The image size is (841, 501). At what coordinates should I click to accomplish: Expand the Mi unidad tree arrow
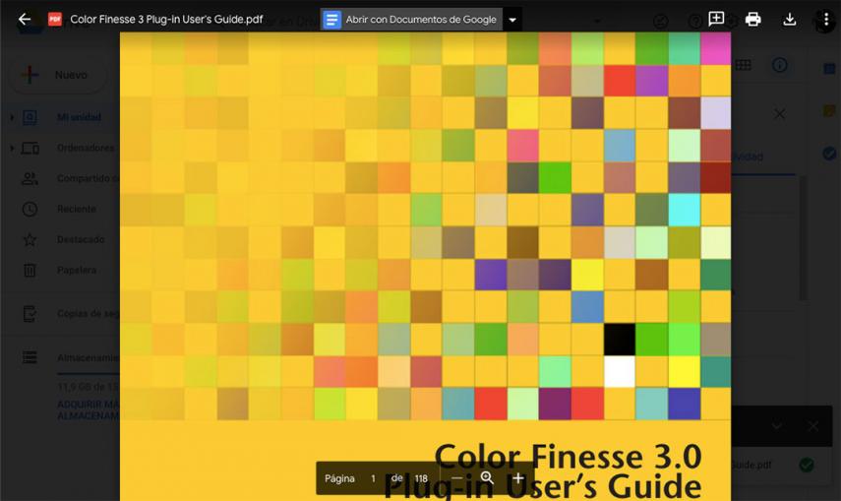pyautogui.click(x=12, y=117)
